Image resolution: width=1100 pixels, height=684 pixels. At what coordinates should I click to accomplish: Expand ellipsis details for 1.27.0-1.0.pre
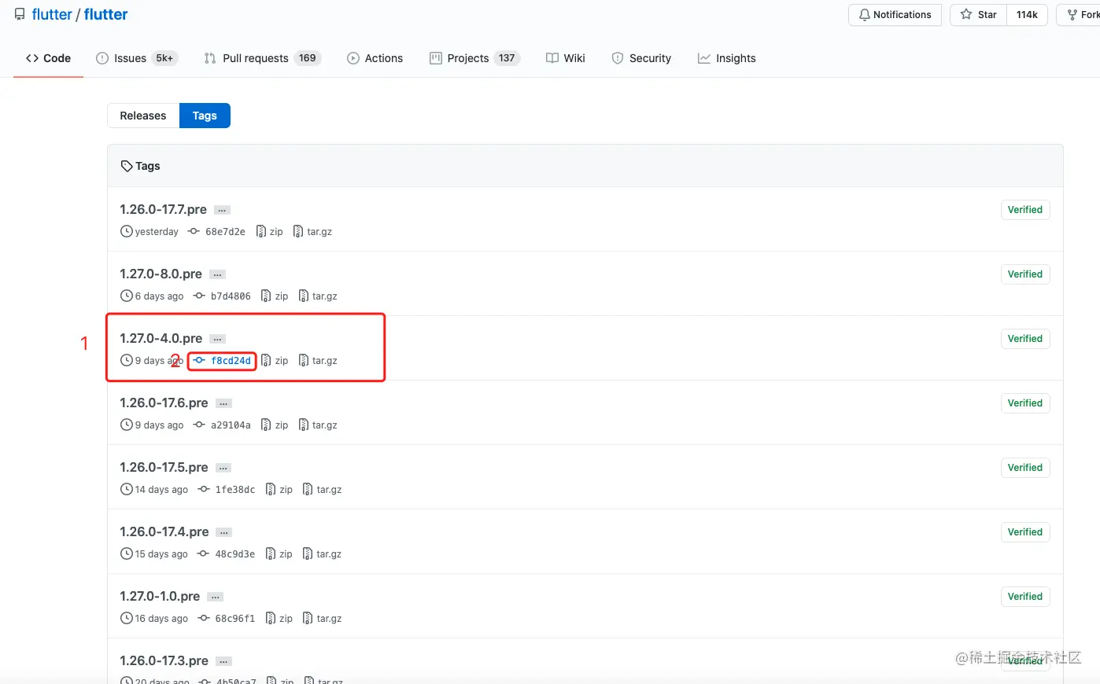pos(216,597)
